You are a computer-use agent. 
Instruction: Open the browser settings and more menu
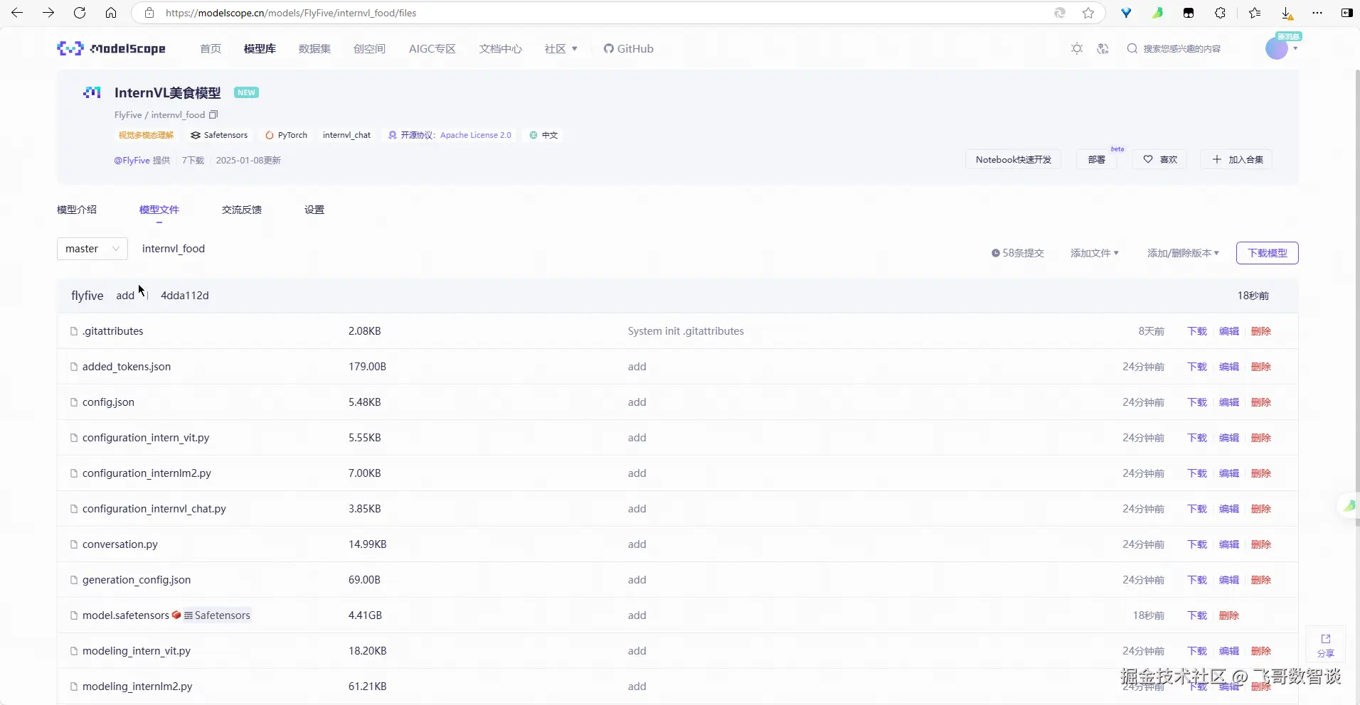click(1317, 13)
